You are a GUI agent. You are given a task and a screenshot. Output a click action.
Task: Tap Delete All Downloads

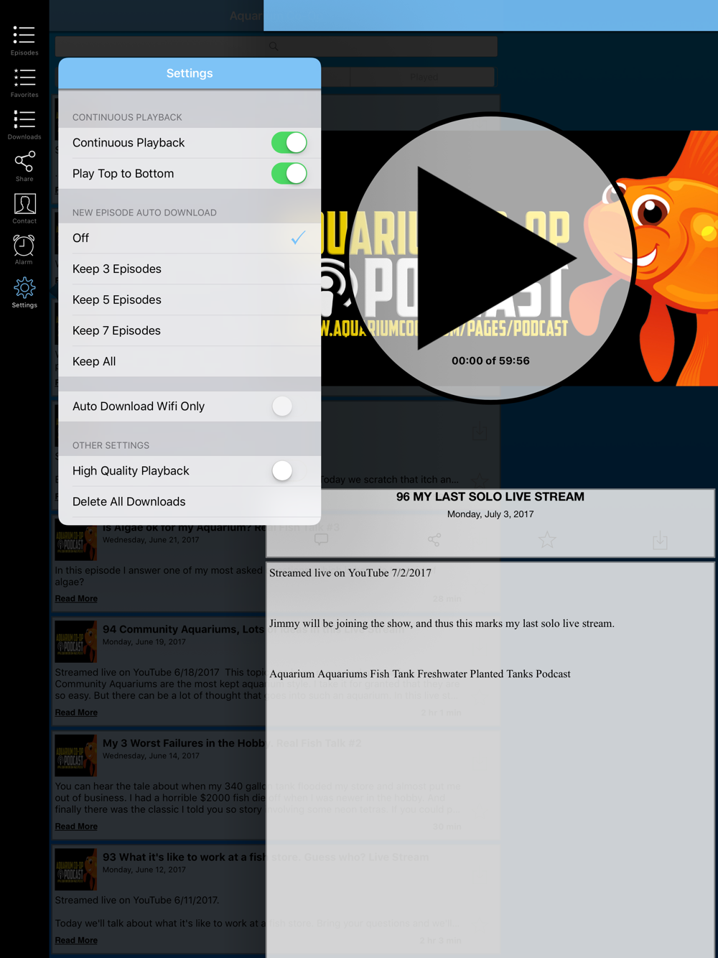pyautogui.click(x=129, y=502)
